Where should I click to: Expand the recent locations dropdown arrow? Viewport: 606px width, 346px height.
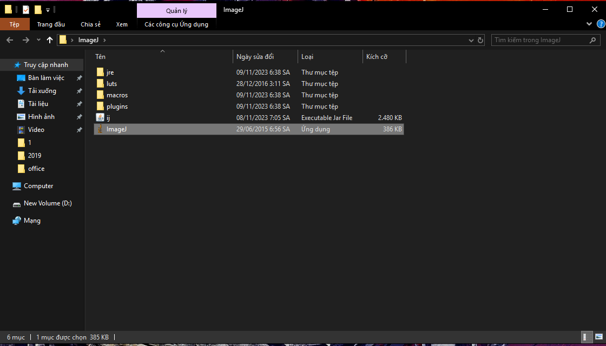pos(38,40)
